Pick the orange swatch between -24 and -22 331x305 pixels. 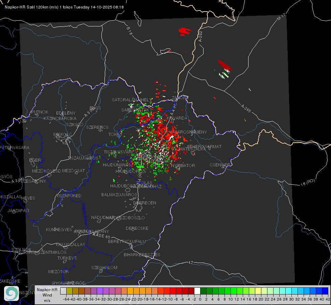click(x=130, y=291)
